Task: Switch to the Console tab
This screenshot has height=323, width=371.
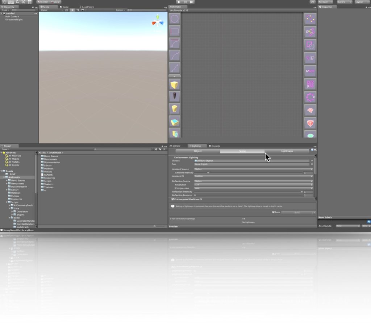Action: tap(214, 146)
